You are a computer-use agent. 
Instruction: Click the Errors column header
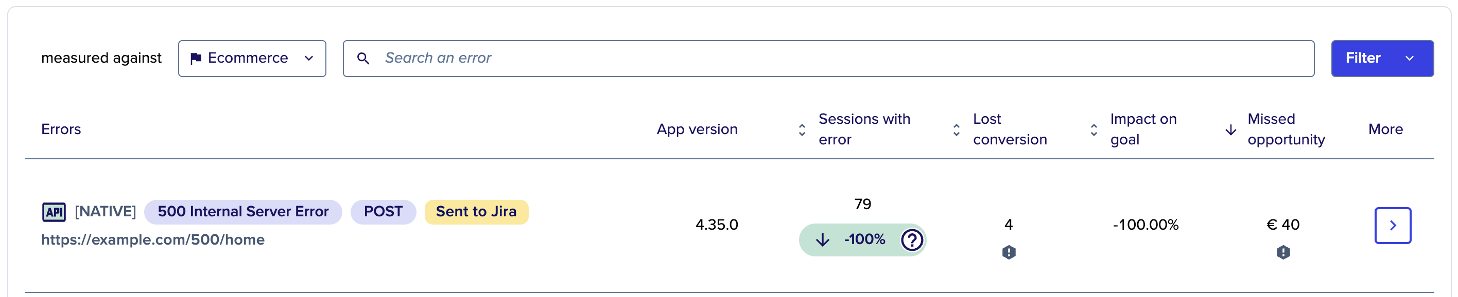tap(61, 129)
